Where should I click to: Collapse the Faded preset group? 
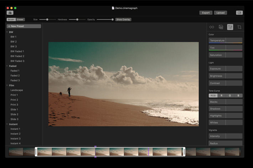tap(7, 66)
